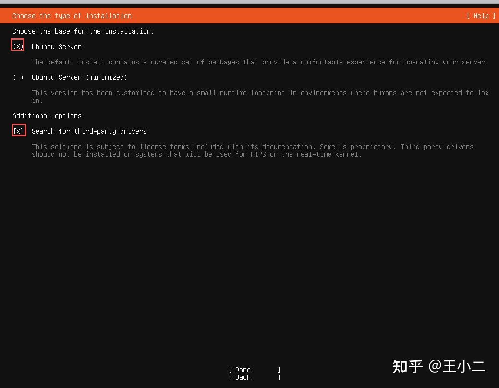
Task: Click the 'Additional options' heading
Action: point(47,116)
